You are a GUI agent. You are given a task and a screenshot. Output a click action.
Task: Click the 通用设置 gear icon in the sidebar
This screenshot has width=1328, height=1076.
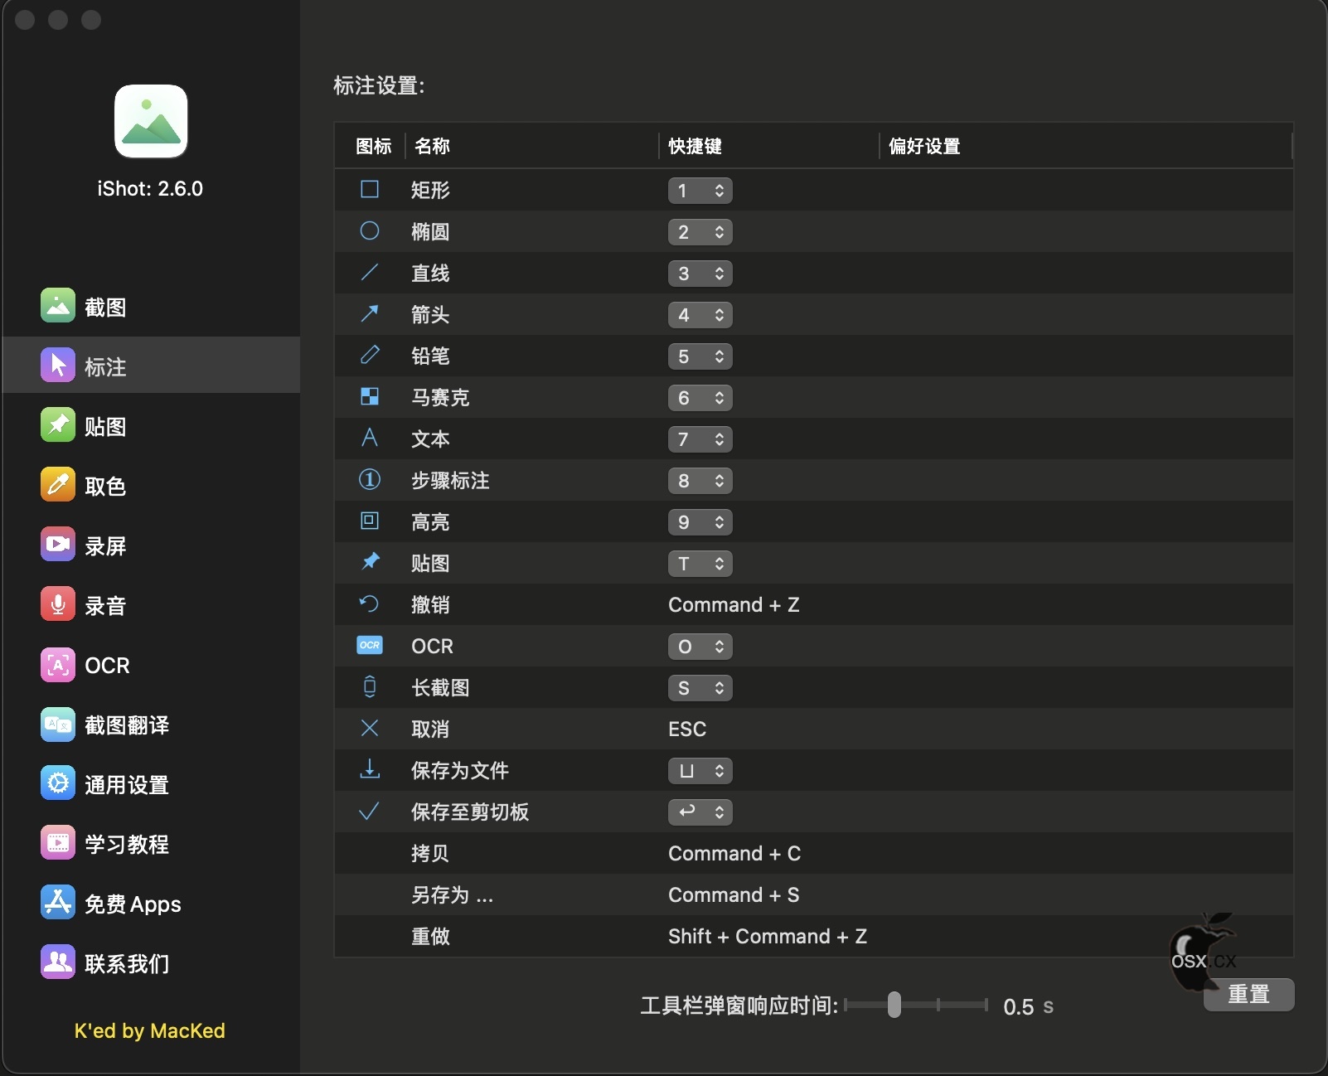tap(57, 784)
